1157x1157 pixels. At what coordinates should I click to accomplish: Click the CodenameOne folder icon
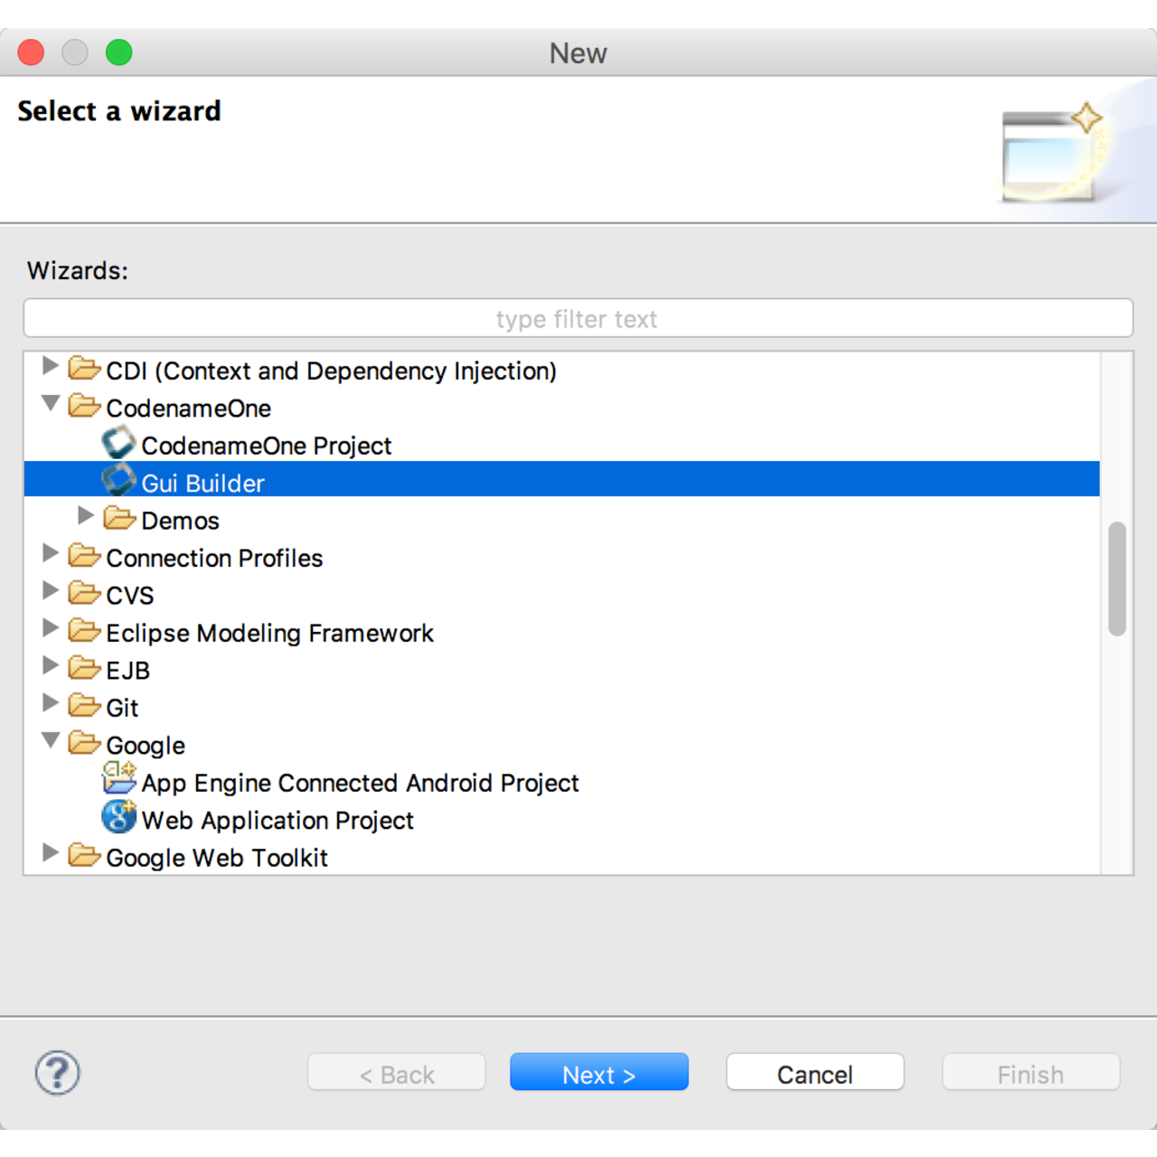pyautogui.click(x=84, y=405)
